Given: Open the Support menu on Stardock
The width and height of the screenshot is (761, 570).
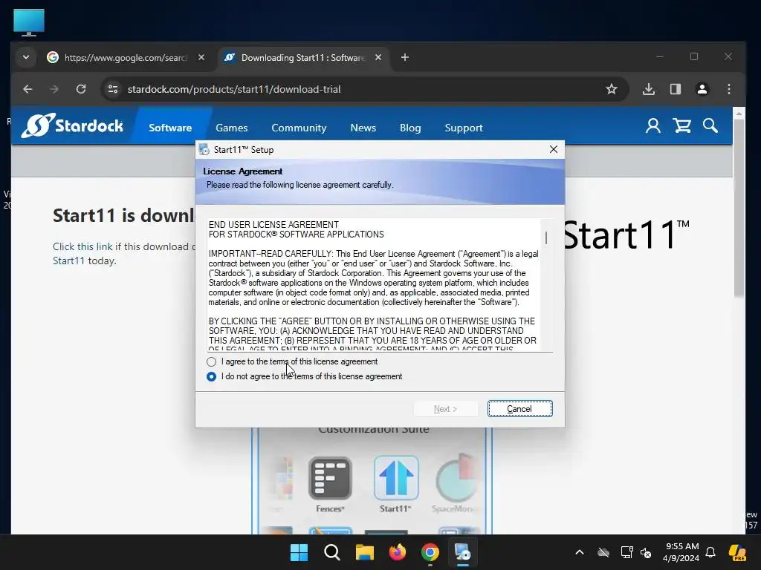Looking at the screenshot, I should [464, 128].
